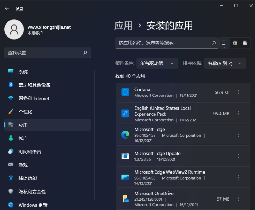
Task: Open more options for Cortana
Action: (239, 92)
